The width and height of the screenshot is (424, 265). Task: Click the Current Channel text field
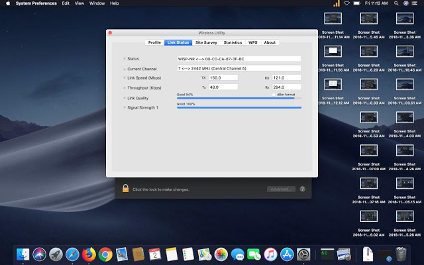[x=238, y=68]
